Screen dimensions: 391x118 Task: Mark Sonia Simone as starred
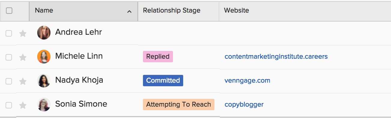click(x=23, y=105)
